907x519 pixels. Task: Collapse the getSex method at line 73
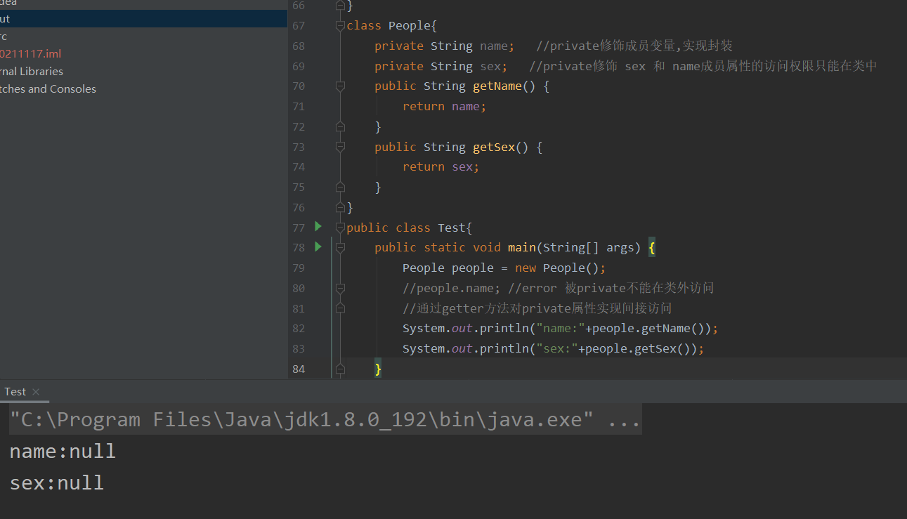341,147
